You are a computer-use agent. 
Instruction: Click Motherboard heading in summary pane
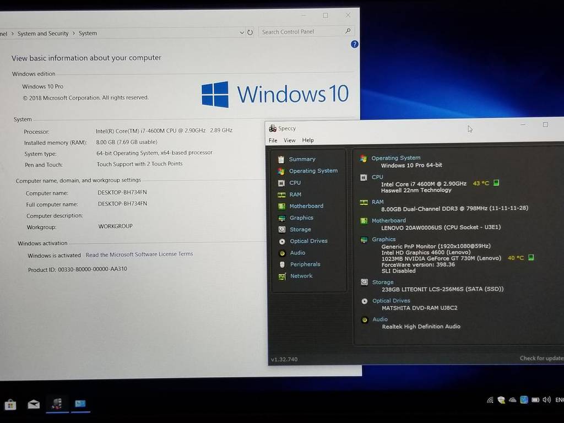(388, 220)
